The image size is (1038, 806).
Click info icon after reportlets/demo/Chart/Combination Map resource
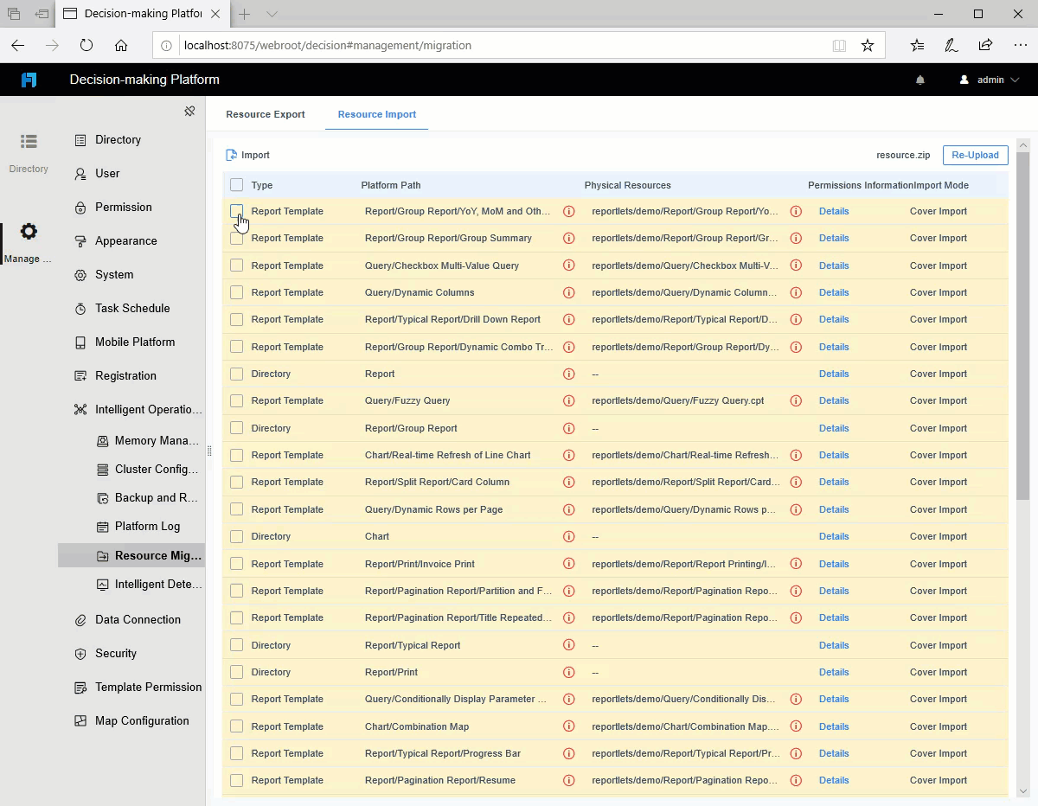click(796, 726)
